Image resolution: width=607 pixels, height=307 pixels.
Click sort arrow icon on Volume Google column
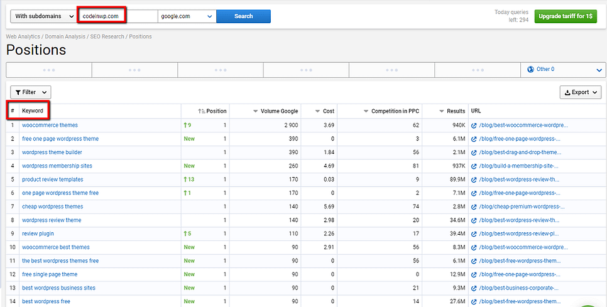[255, 111]
